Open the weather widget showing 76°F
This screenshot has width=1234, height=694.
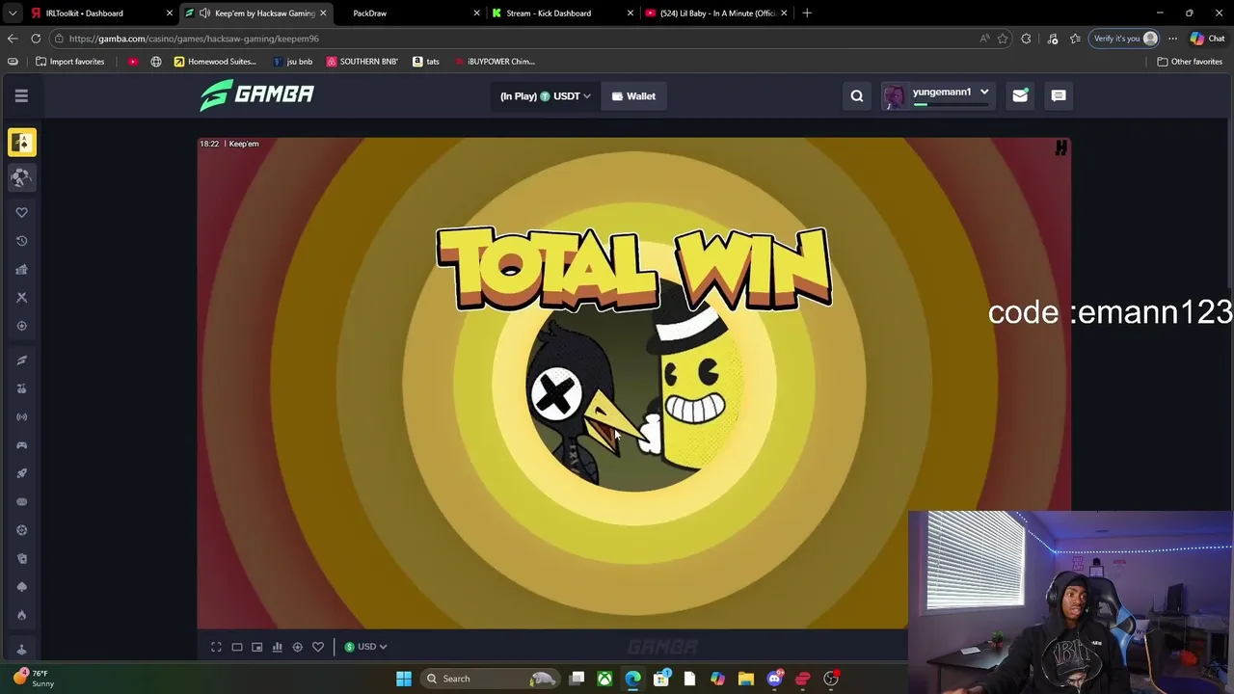point(33,679)
